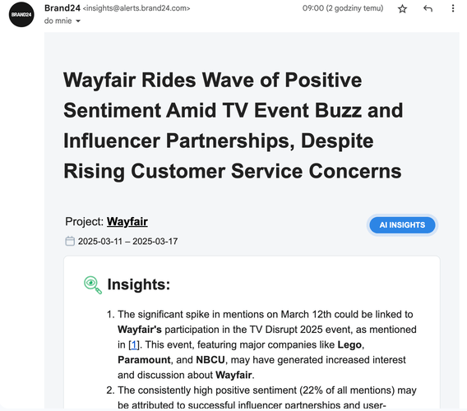Open the Brand24 sender avatar
Image resolution: width=467 pixels, height=411 pixels.
click(21, 14)
